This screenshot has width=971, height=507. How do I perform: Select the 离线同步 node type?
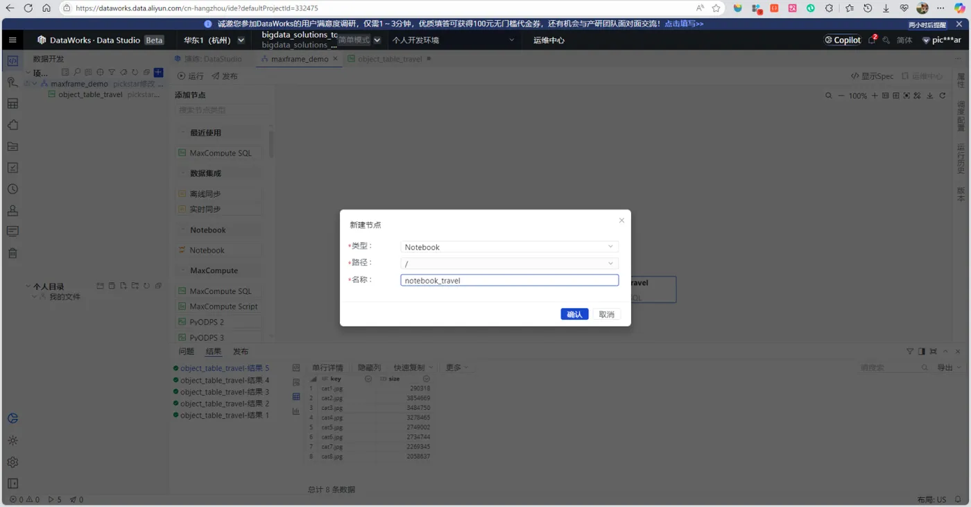pyautogui.click(x=219, y=194)
